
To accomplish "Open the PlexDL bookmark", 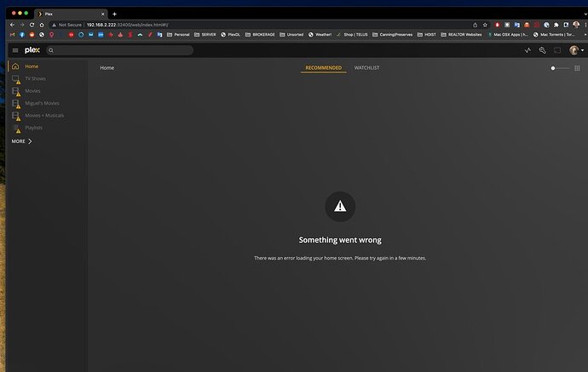I will 230,34.
